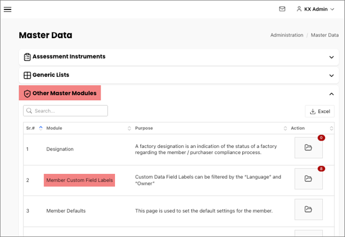The image size is (345, 237).
Task: Click the Action column header
Action: (297, 128)
